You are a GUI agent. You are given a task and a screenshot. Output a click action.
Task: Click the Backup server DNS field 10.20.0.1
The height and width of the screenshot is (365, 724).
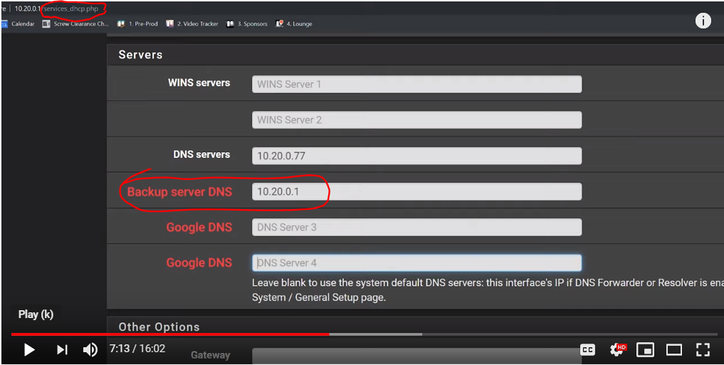416,191
